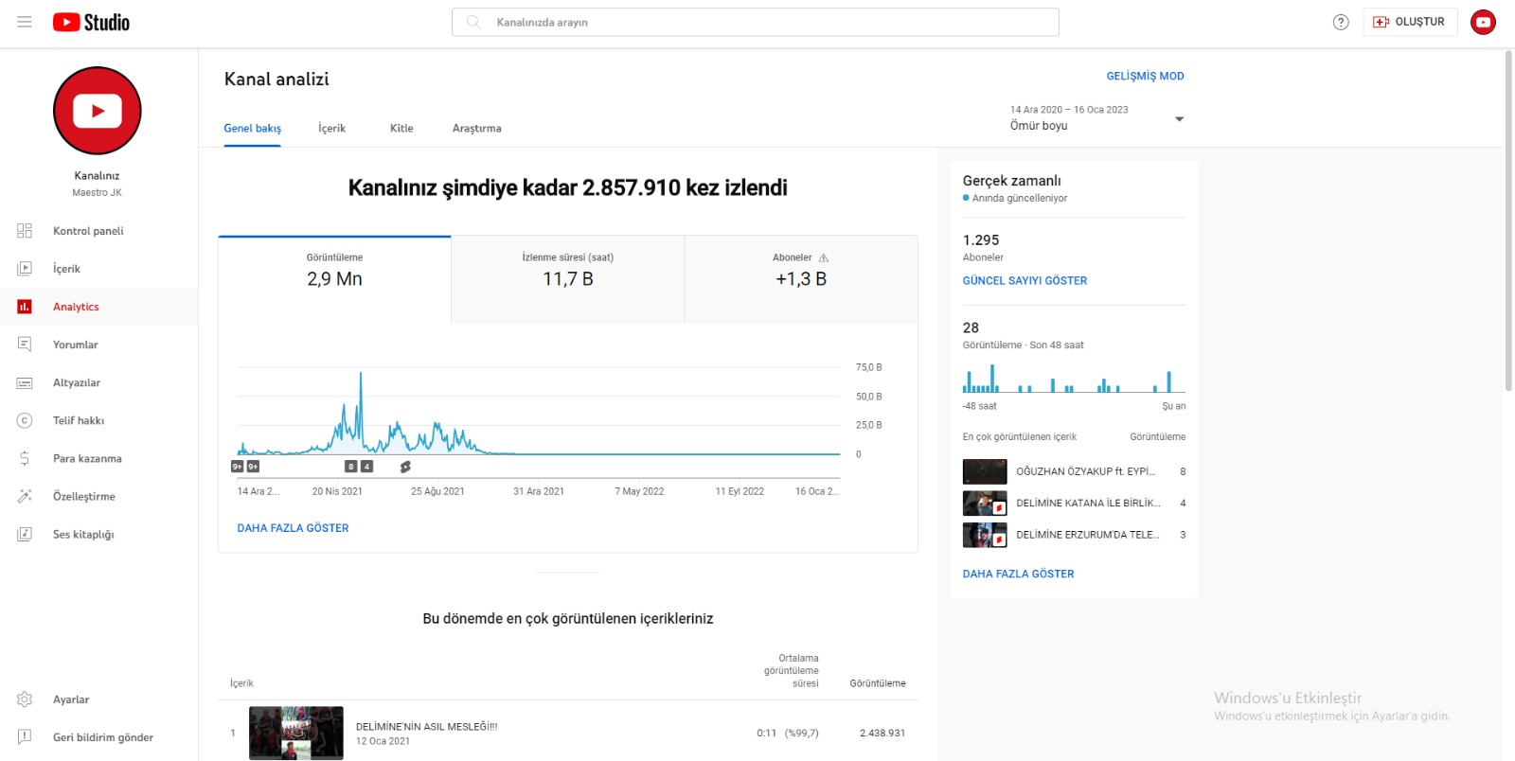Open İçerik content icon in sidebar
The height and width of the screenshot is (761, 1515).
tap(25, 269)
